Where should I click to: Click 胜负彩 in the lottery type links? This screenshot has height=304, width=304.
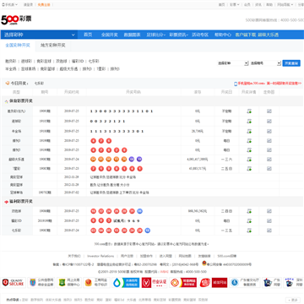tap(10, 61)
